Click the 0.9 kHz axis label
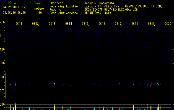The image size is (174, 110). 2,63
